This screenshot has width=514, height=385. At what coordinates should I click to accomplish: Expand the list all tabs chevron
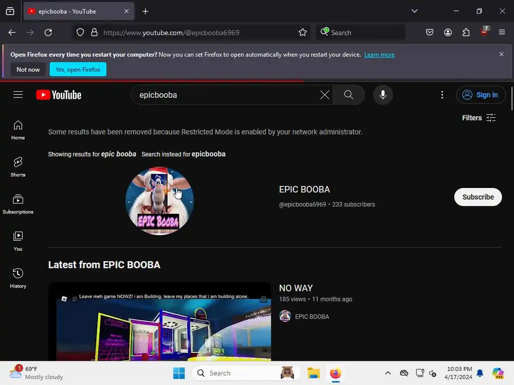coord(414,11)
